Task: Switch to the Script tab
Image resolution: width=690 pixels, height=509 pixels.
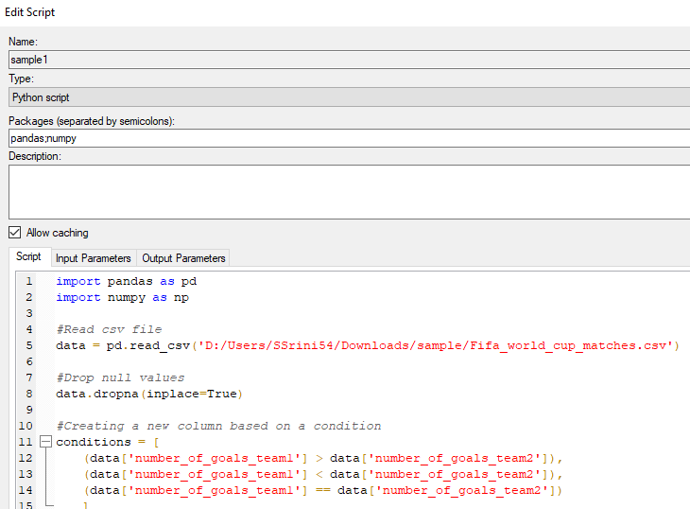Action: point(28,257)
